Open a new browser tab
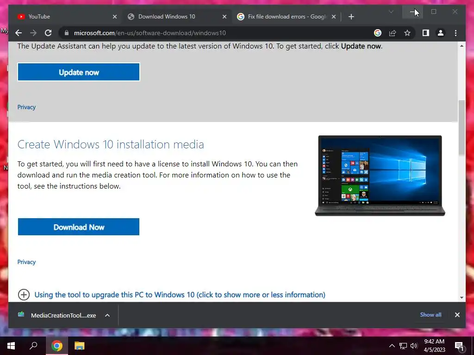The height and width of the screenshot is (355, 474). [x=351, y=17]
